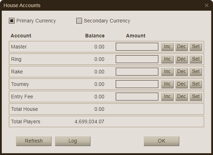This screenshot has height=155, width=213.
Task: Decrease the Rake account balance
Action: tap(181, 72)
